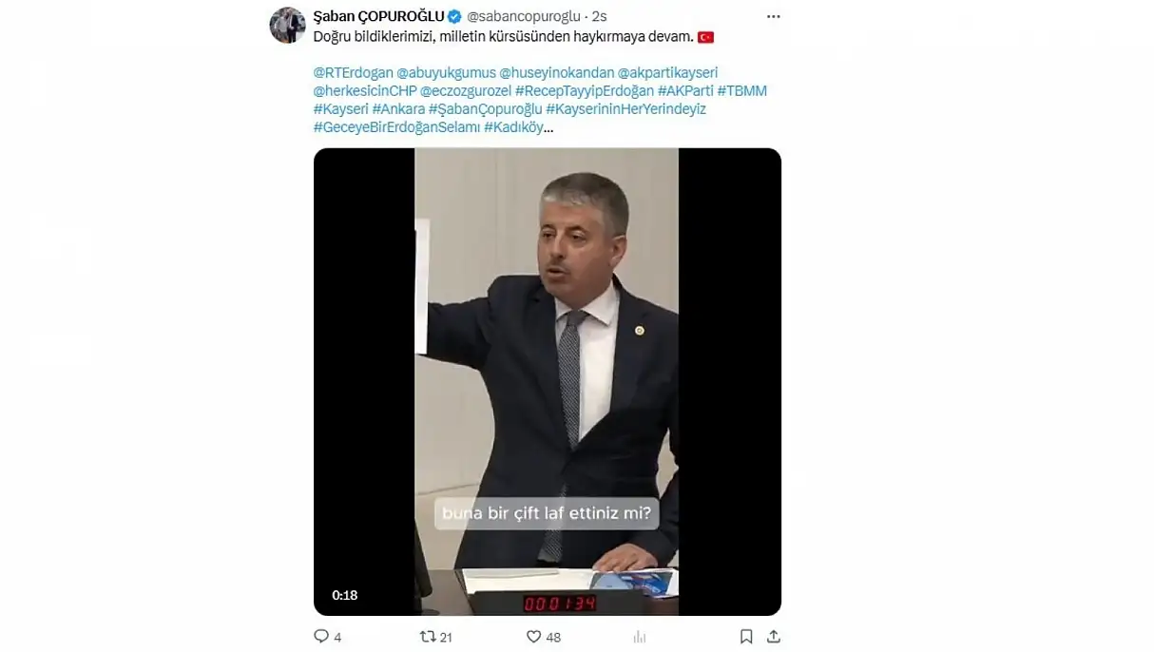Click the 2s tweet timestamp
The width and height of the screenshot is (1154, 652).
599,16
